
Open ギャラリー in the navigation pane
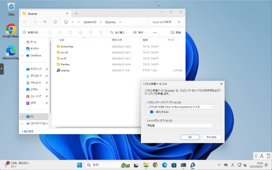tap(33, 49)
